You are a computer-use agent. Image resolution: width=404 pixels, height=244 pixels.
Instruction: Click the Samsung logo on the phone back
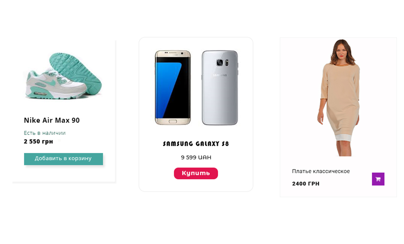(220, 75)
